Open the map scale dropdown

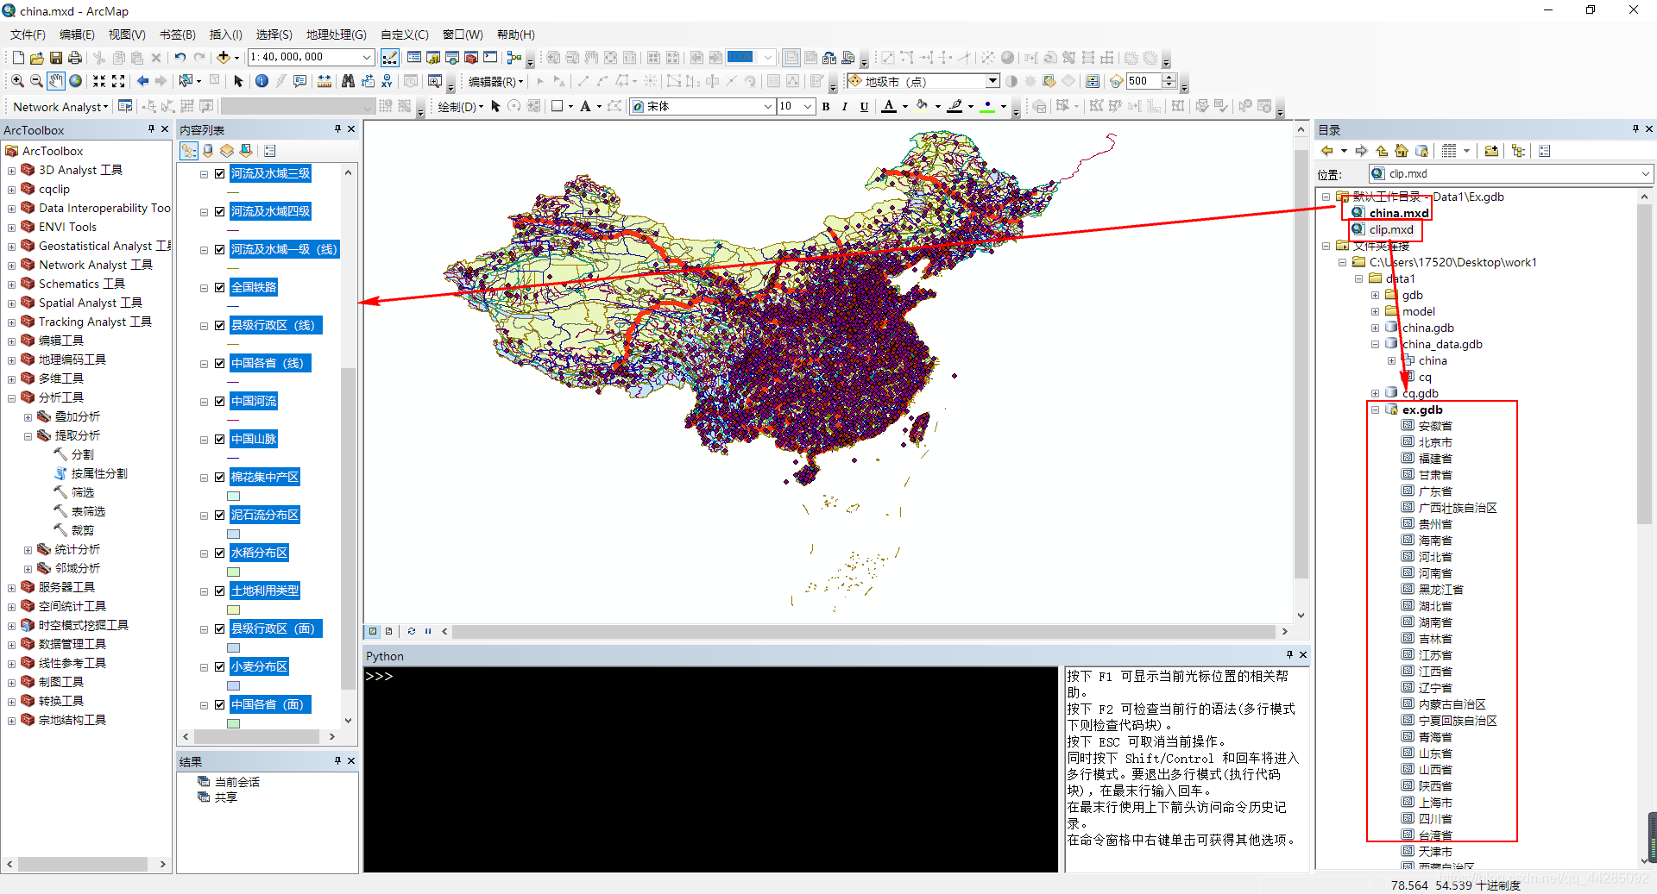point(366,58)
